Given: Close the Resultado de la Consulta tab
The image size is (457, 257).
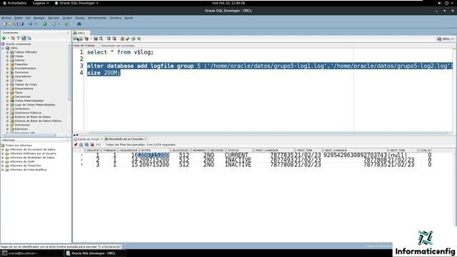Looking at the screenshot, I should (146, 139).
